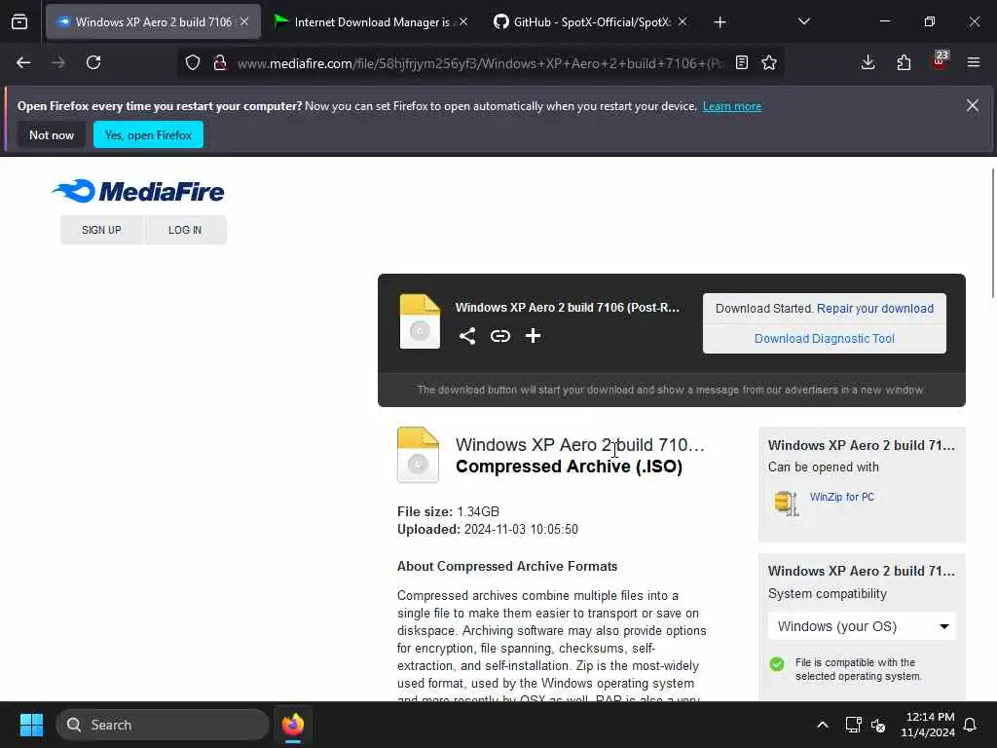This screenshot has height=748, width=997.
Task: Click Repair your download link
Action: click(x=875, y=309)
